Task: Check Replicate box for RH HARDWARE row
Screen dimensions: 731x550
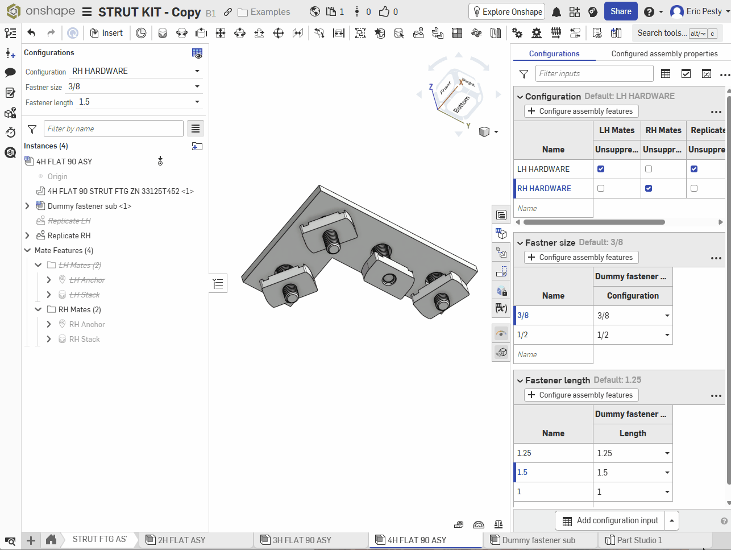Action: [x=694, y=188]
